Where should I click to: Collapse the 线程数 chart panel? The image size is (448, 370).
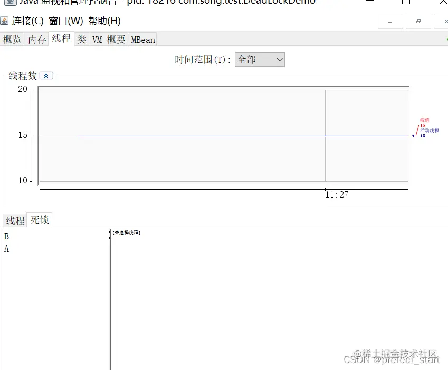pyautogui.click(x=46, y=76)
